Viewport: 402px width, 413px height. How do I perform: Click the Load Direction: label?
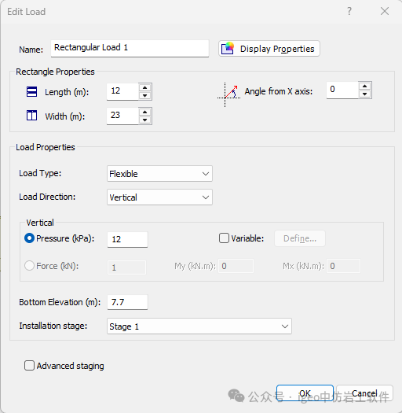pyautogui.click(x=47, y=197)
